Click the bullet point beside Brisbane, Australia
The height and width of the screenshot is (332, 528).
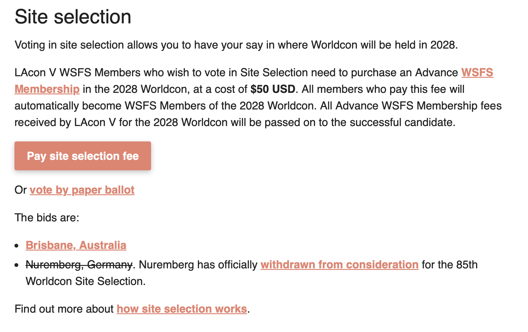point(17,246)
